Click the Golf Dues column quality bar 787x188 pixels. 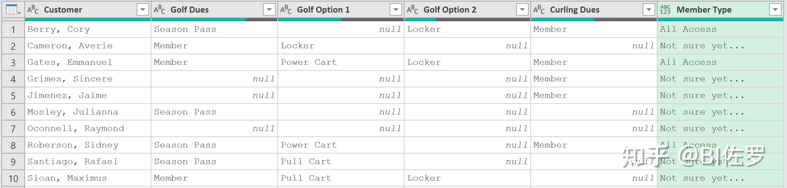click(x=214, y=20)
